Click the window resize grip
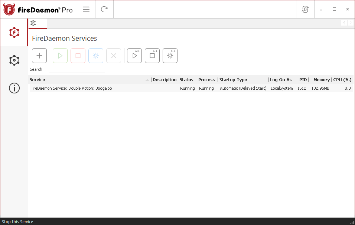 tap(352, 222)
